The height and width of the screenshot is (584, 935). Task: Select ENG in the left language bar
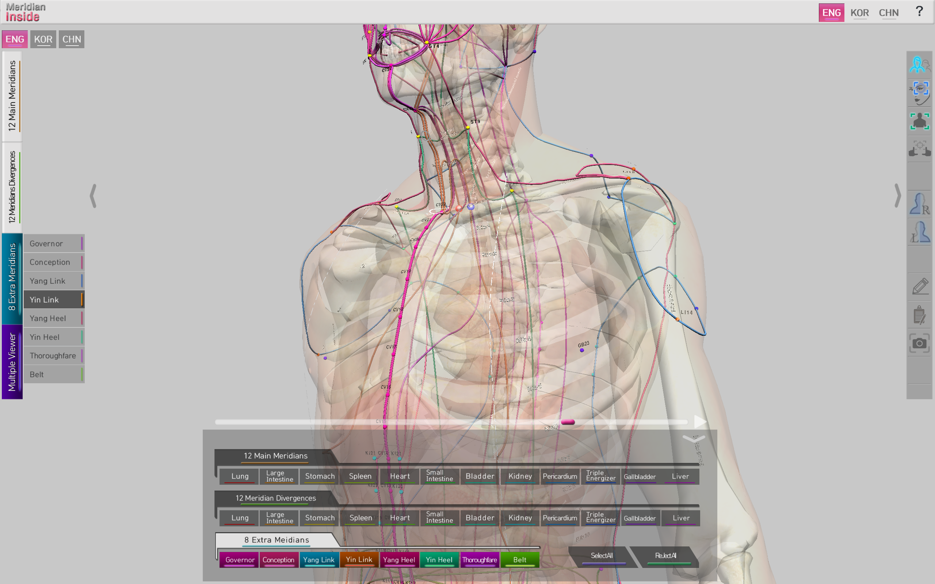[15, 39]
